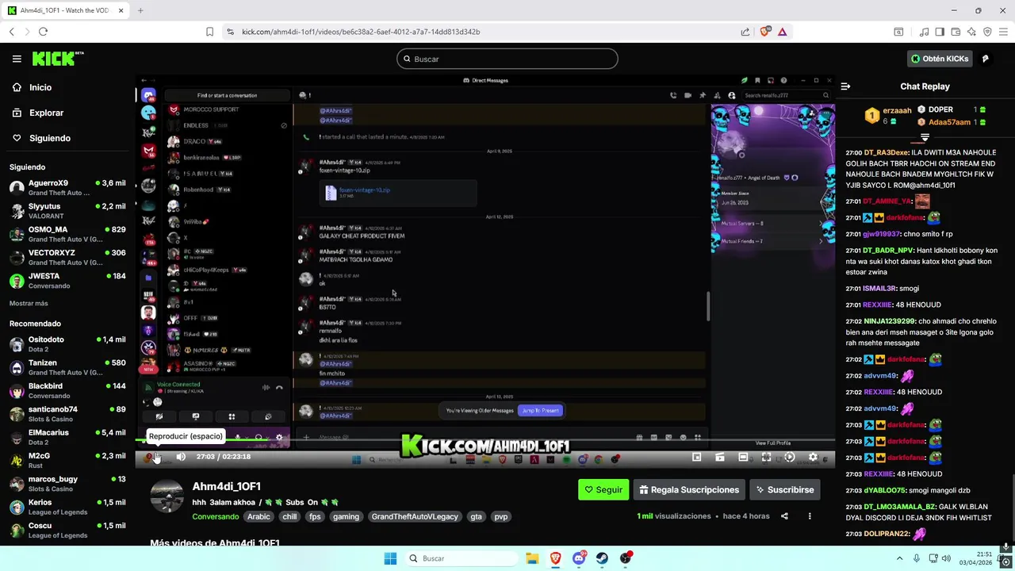The height and width of the screenshot is (571, 1015).
Task: Switch the player to theater mode
Action: click(x=743, y=457)
